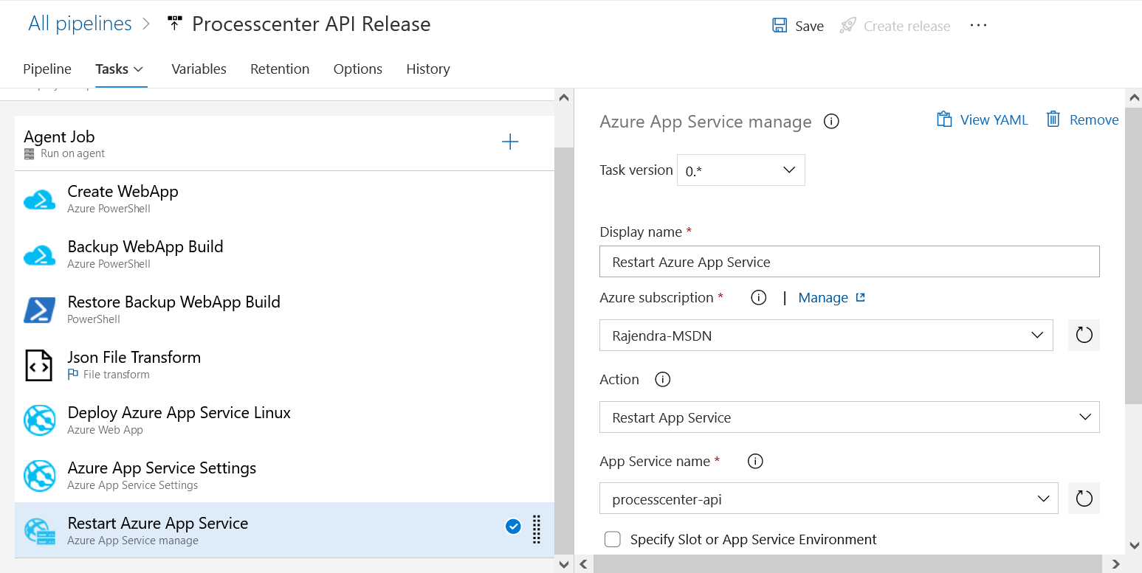
Task: Switch to the Variables tab
Action: click(x=199, y=69)
